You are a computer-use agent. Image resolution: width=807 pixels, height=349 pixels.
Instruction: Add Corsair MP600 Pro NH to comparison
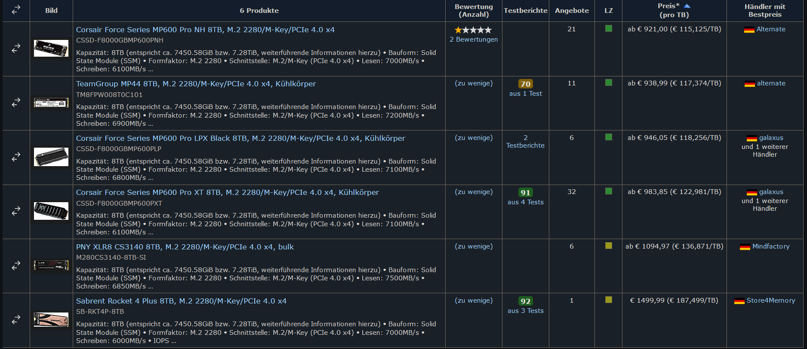(16, 49)
